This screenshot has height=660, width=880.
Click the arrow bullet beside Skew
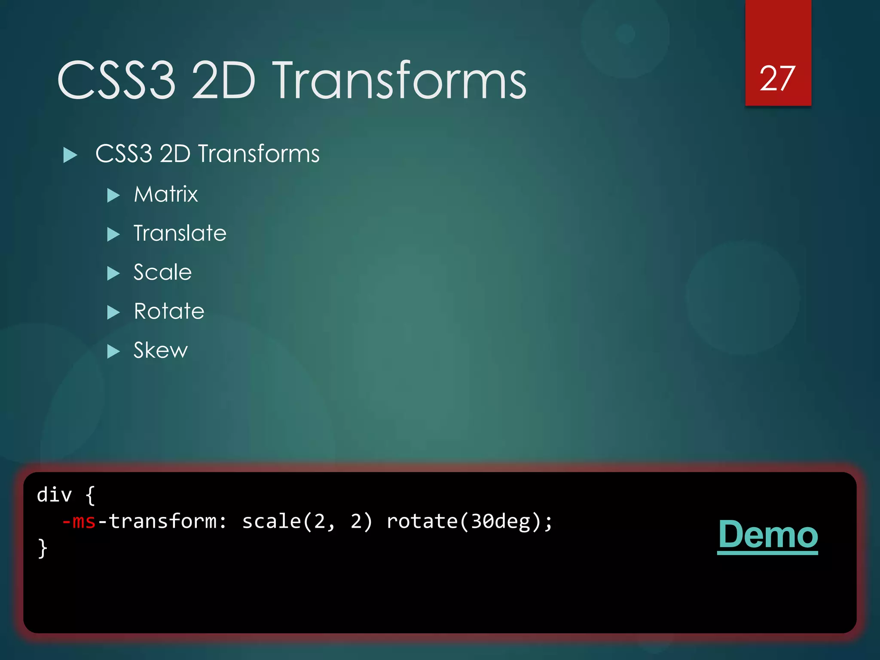point(113,351)
